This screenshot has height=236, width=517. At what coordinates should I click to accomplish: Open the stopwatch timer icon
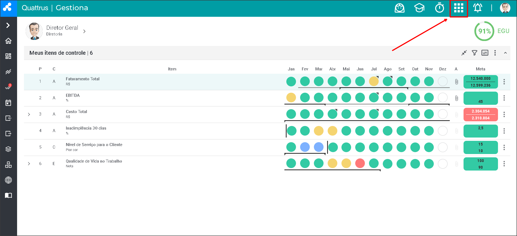point(440,8)
